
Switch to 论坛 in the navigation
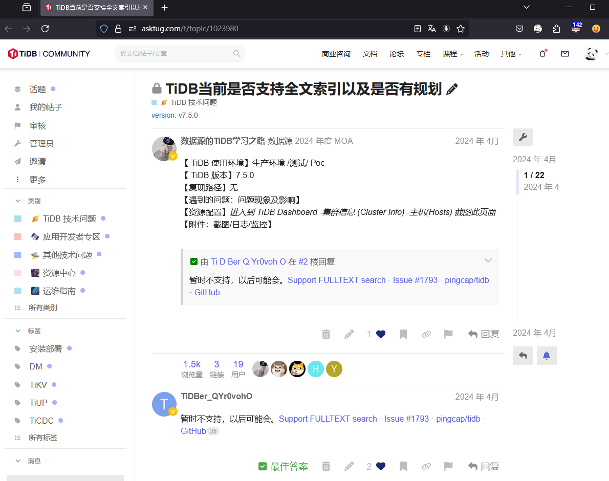[396, 53]
